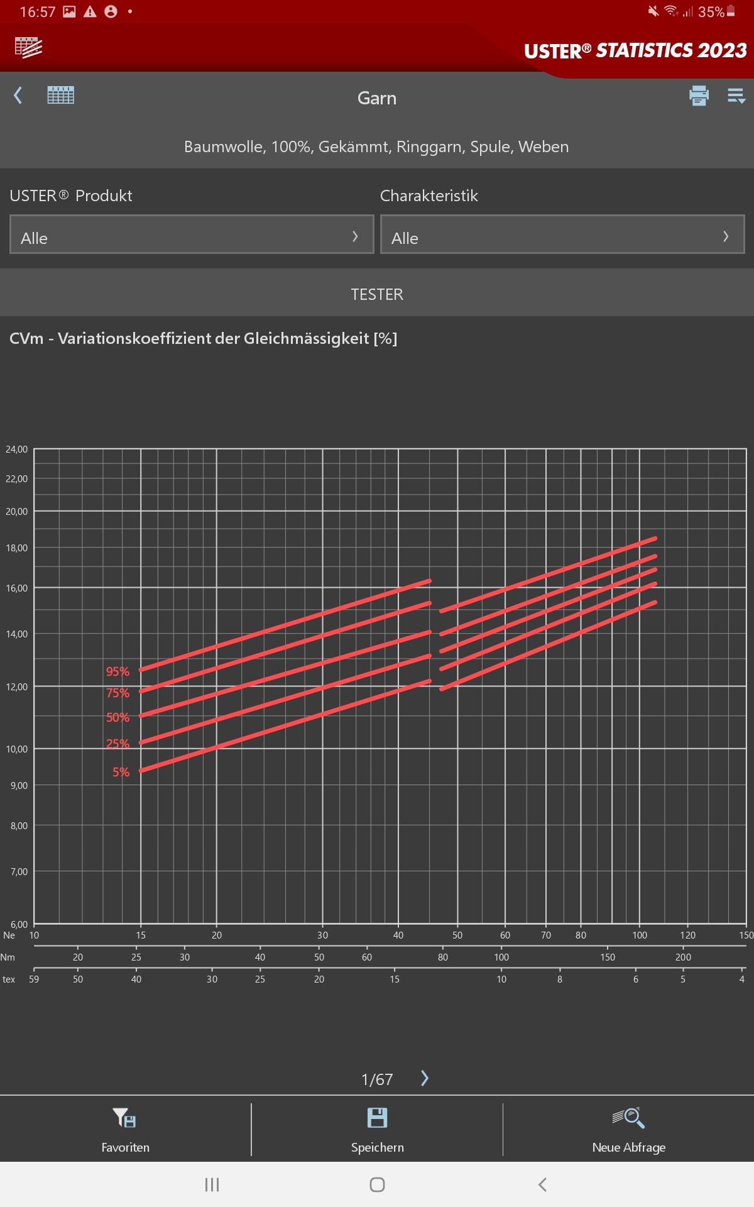The height and width of the screenshot is (1207, 754).
Task: Click the Speichern floppy disk icon
Action: (377, 1118)
